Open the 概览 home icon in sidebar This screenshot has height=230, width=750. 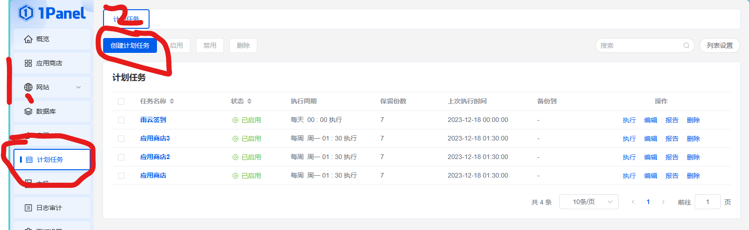pyautogui.click(x=28, y=39)
